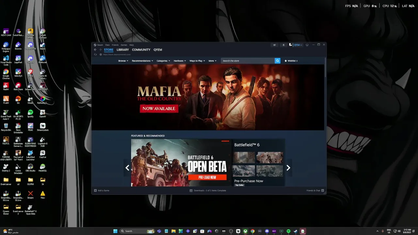Open Google Chrome from the taskbar

252,231
